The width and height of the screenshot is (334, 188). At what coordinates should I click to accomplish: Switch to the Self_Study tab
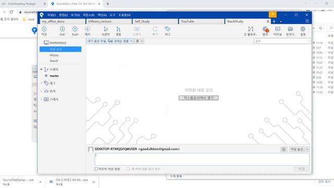click(x=156, y=21)
